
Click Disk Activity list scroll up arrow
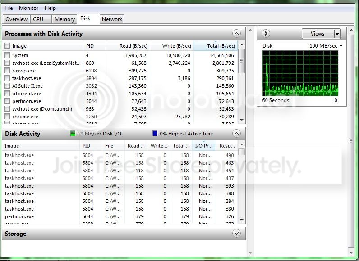(x=242, y=144)
